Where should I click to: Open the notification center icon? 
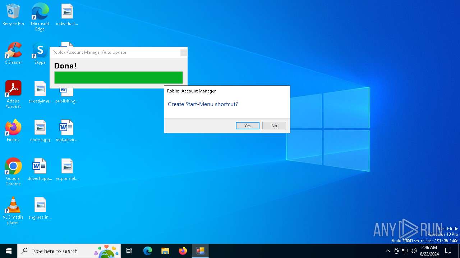pyautogui.click(x=448, y=251)
